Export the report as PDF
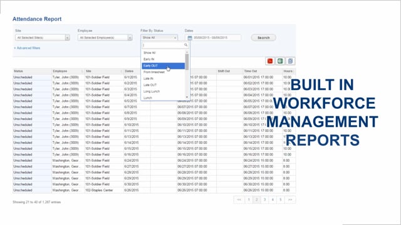401x225 pixels. click(x=270, y=61)
